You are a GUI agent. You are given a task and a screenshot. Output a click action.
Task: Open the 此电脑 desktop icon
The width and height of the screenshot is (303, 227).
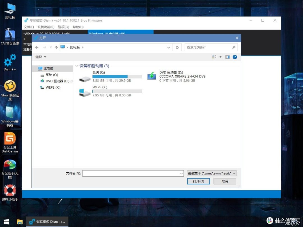pos(10,11)
